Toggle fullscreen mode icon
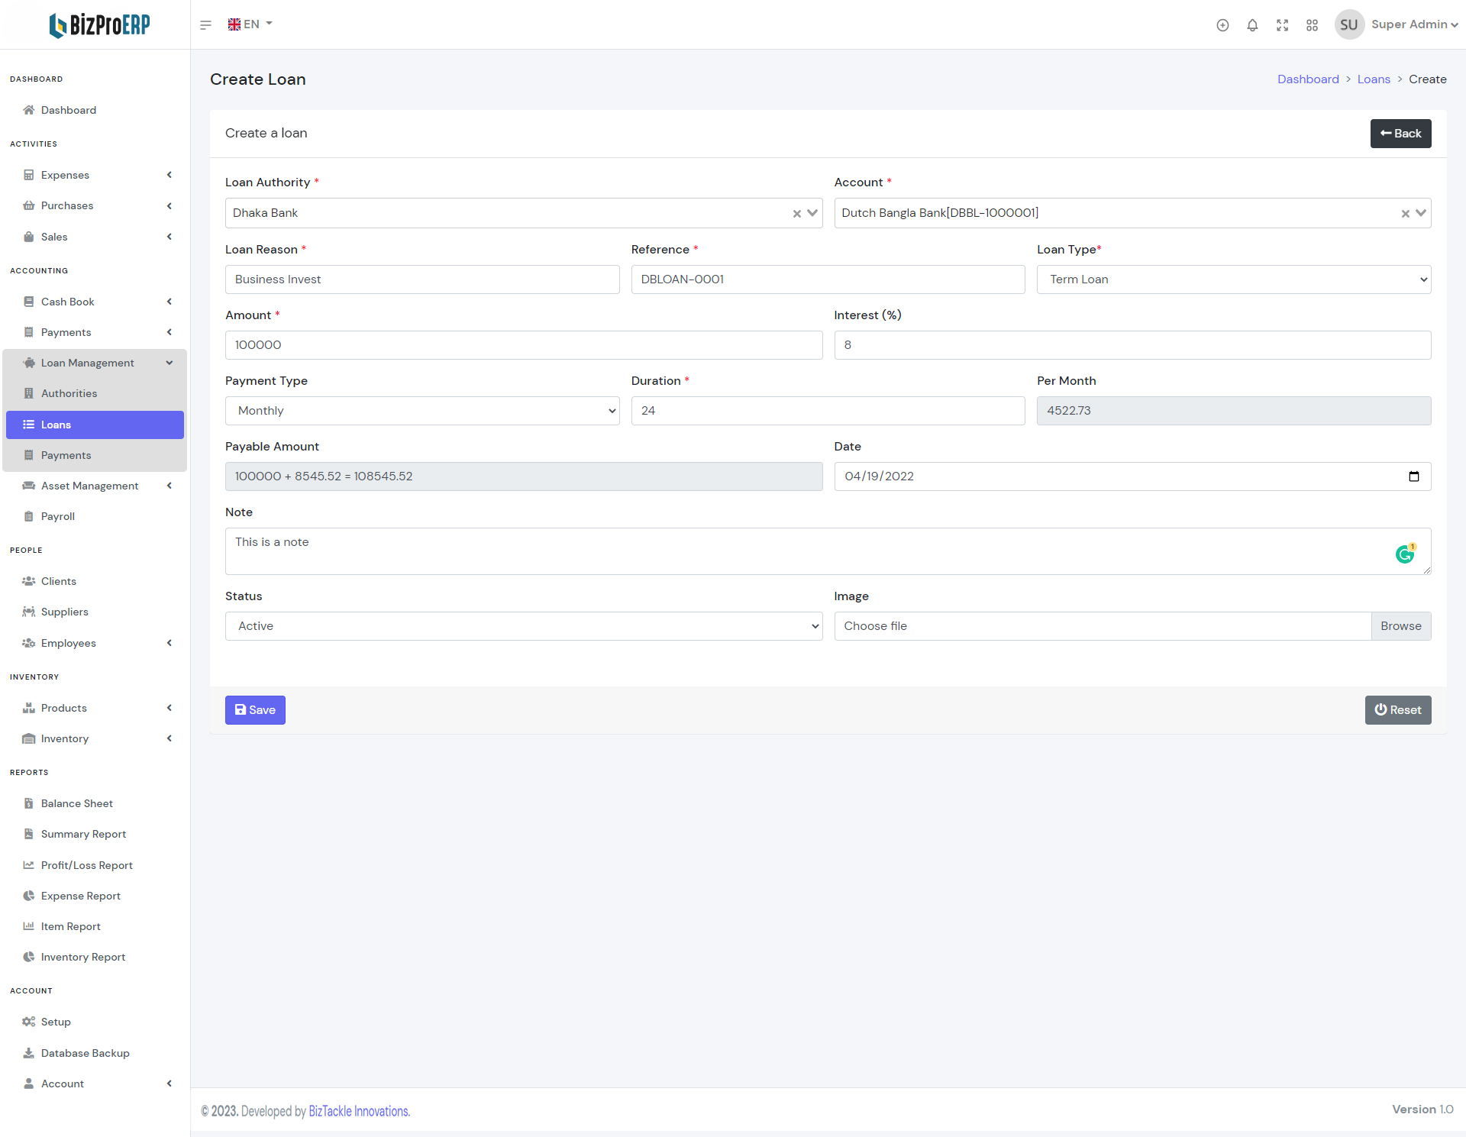 [1282, 25]
